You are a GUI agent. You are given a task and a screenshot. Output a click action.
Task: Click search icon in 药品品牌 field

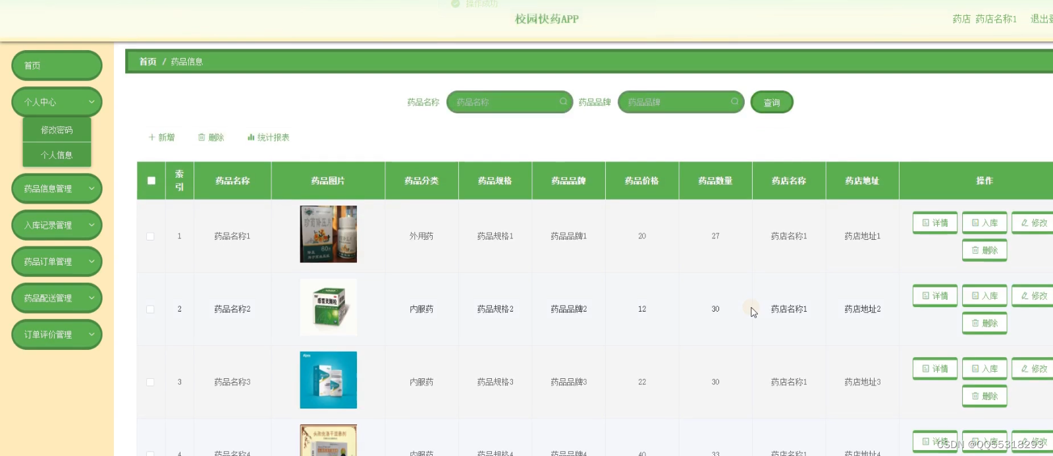[x=734, y=101]
